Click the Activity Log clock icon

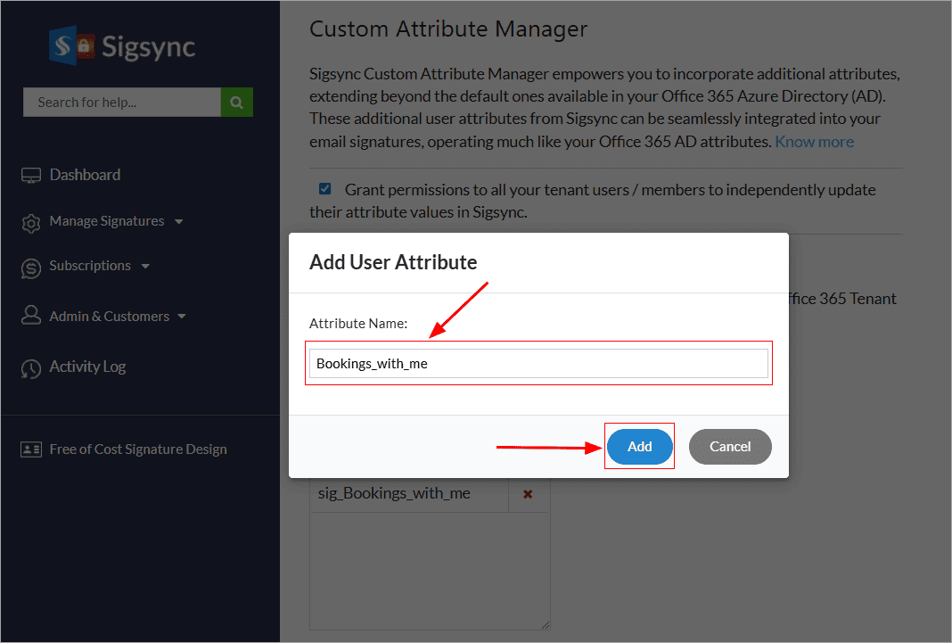31,368
